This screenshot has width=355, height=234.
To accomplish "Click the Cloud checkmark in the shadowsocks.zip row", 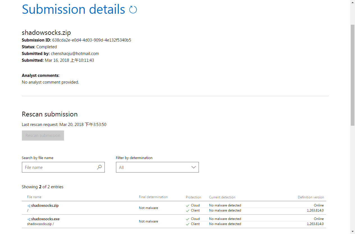I will (188, 205).
